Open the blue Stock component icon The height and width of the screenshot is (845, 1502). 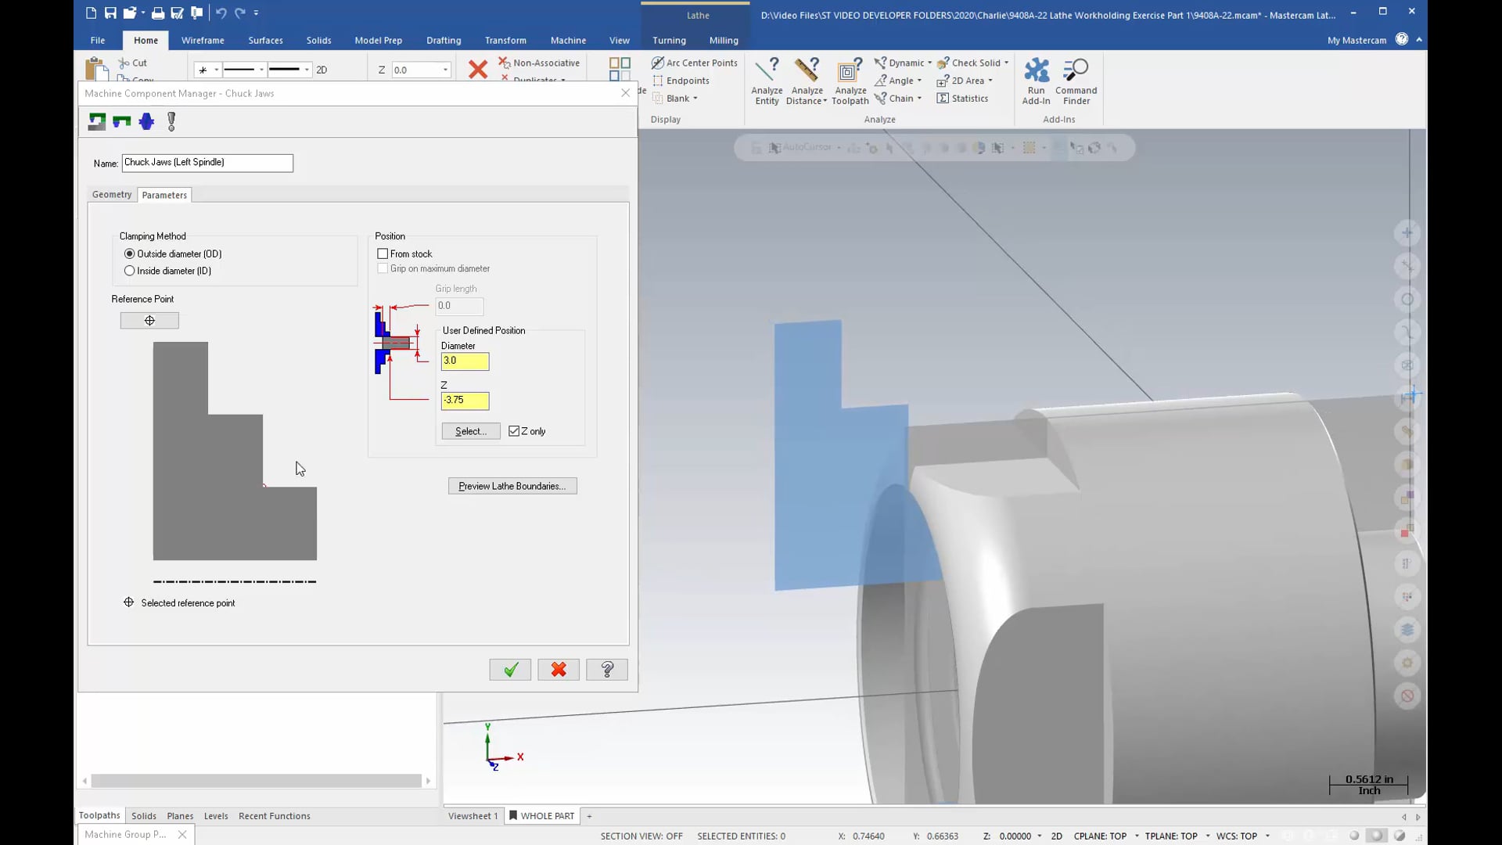click(146, 121)
